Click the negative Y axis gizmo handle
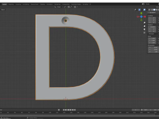The image size is (159, 119). (141, 20)
